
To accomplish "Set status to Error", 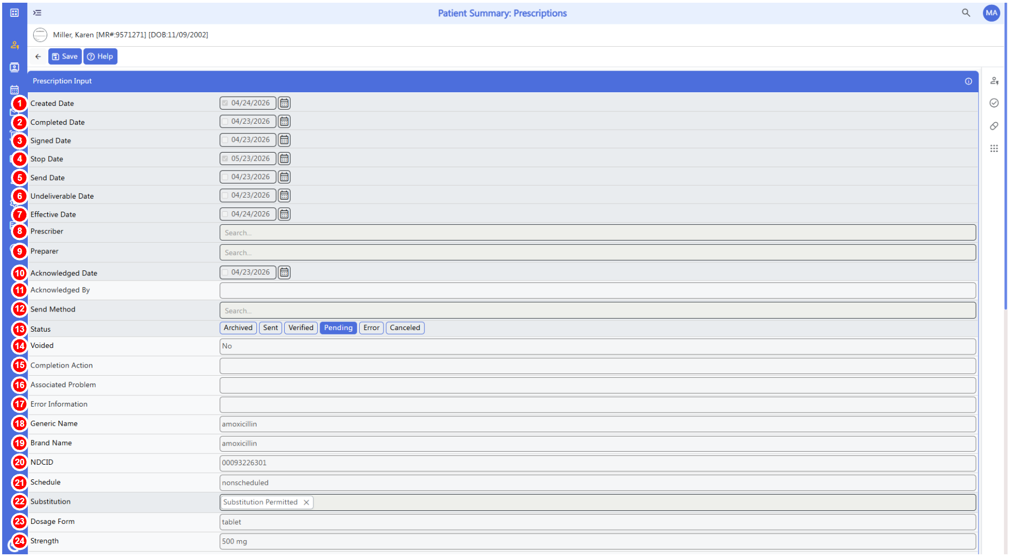I will point(372,328).
